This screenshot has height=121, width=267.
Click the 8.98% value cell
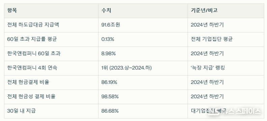pyautogui.click(x=109, y=54)
